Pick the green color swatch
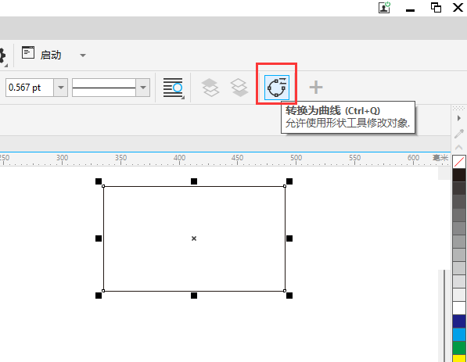This screenshot has height=362, width=467. [x=459, y=348]
